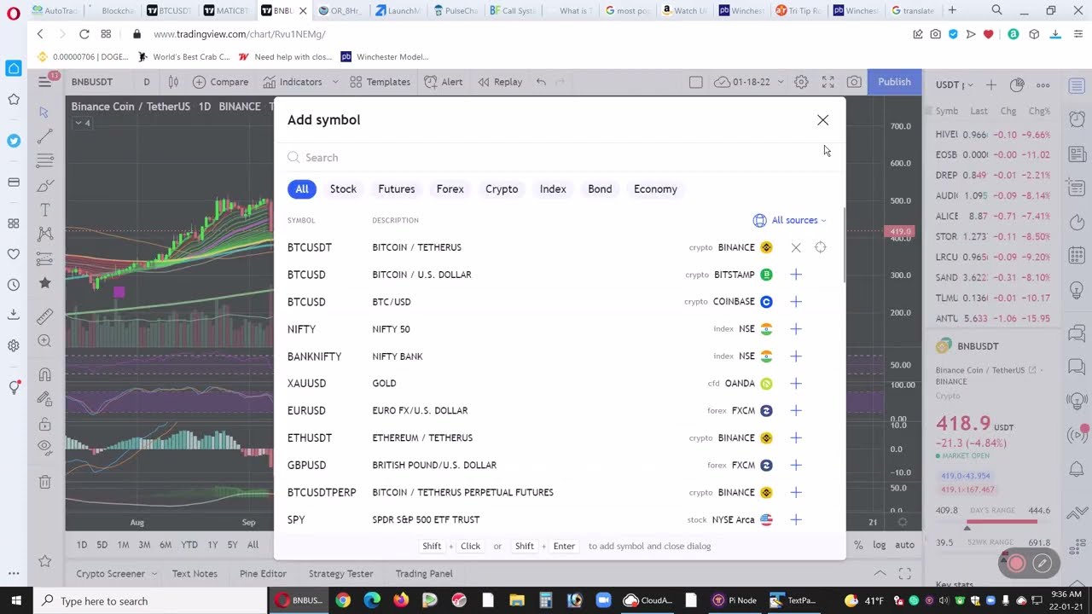Add BANKNIFTY symbol

796,356
